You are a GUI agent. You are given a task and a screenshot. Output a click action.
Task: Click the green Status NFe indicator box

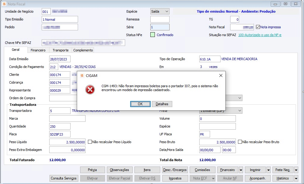[152, 35]
